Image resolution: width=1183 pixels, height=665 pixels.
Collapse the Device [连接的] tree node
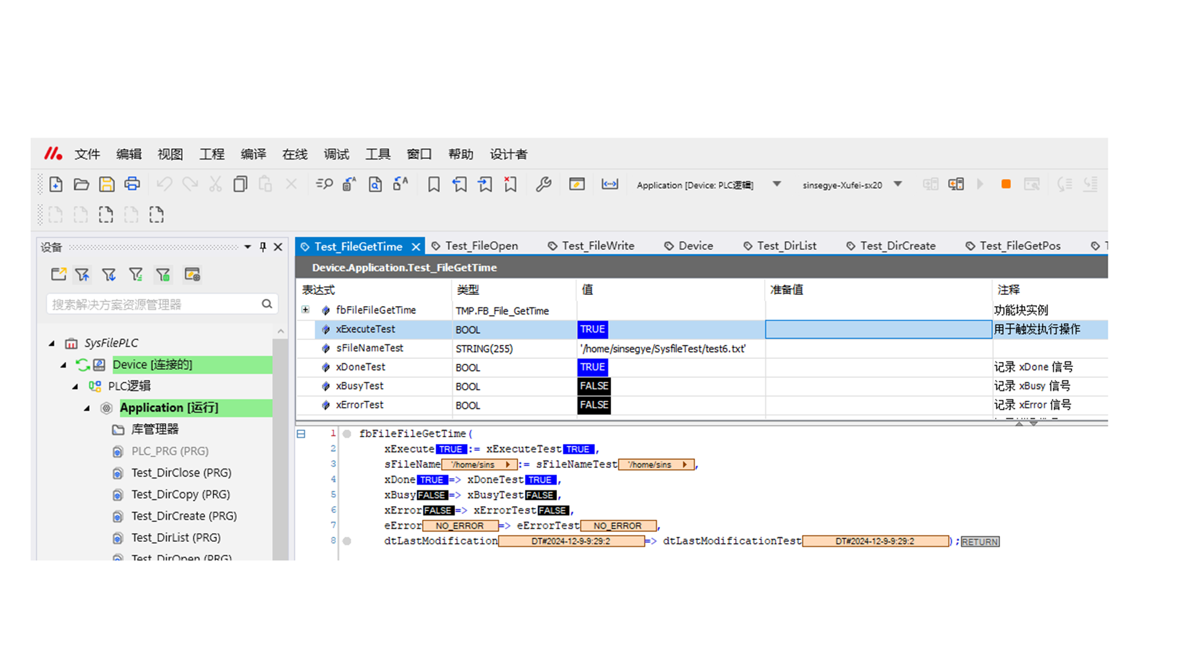[63, 365]
